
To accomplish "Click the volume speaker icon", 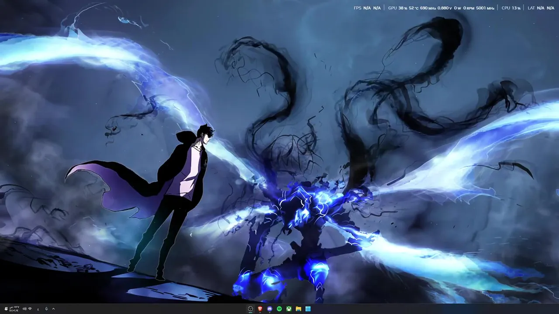I will [24, 309].
